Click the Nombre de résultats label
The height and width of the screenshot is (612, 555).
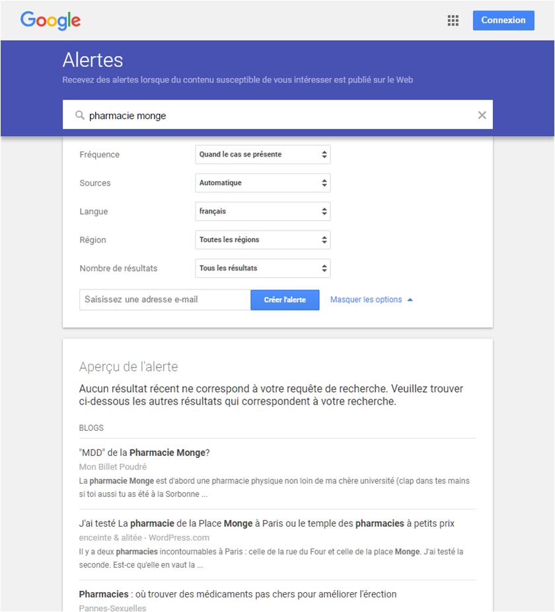coord(118,268)
